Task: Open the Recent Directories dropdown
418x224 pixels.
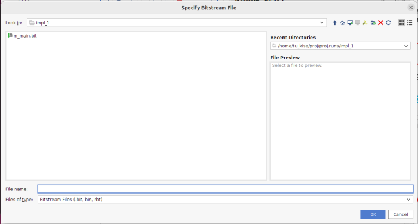Action: pyautogui.click(x=406, y=46)
